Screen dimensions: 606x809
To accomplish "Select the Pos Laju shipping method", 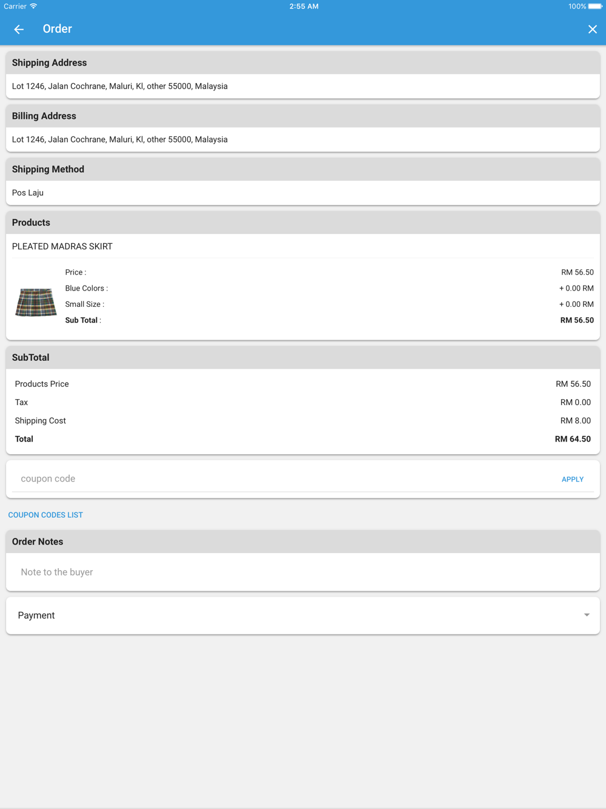I will pos(28,193).
